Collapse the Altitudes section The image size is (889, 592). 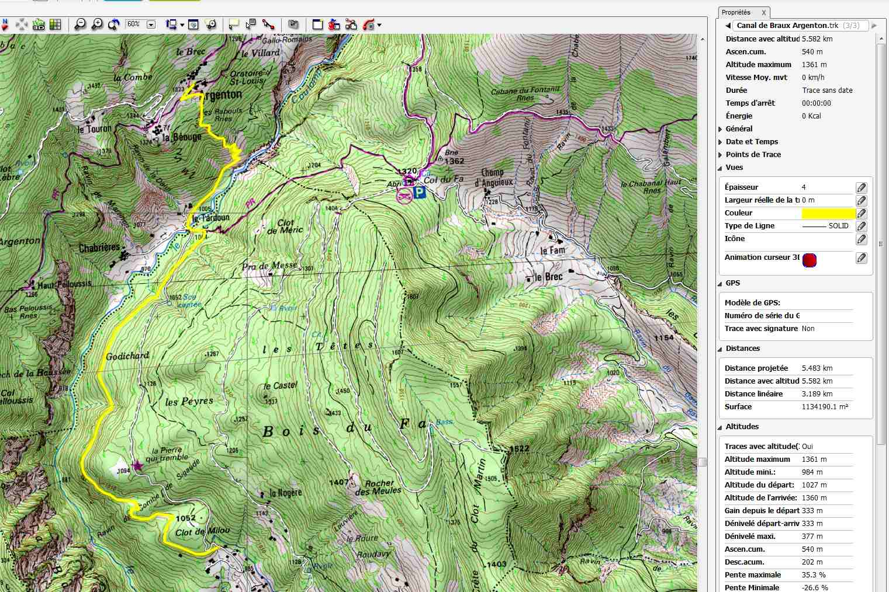pyautogui.click(x=720, y=427)
